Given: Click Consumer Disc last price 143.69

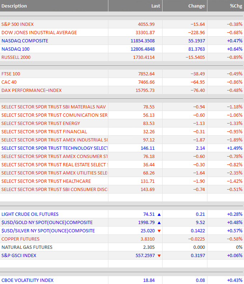Looking at the screenshot, I should coord(148,190).
